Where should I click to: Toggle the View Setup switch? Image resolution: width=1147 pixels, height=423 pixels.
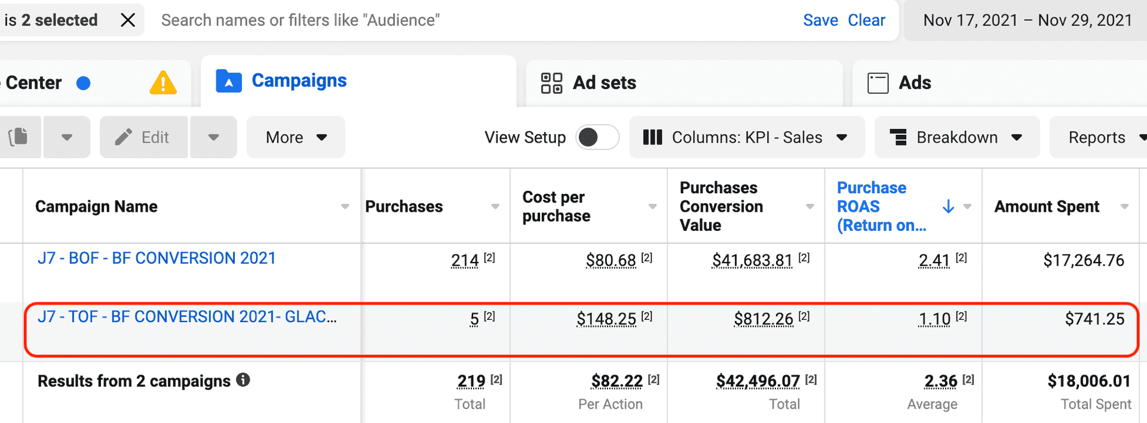click(x=597, y=137)
